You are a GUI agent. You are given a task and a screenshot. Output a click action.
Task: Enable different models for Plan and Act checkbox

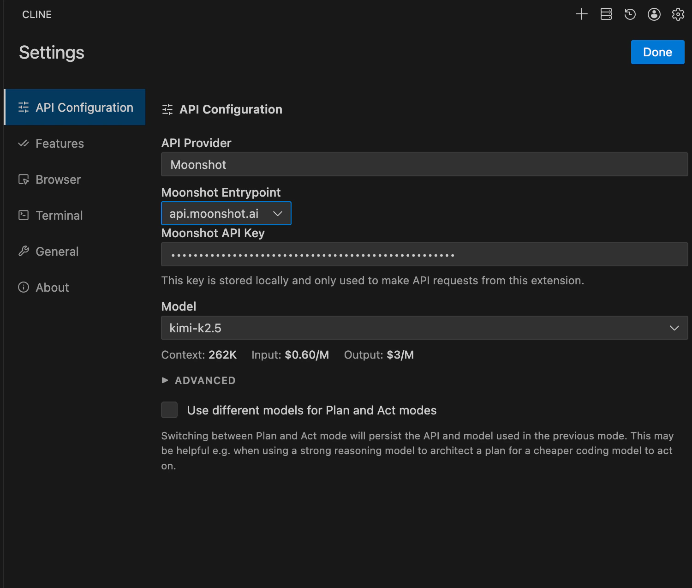point(169,410)
